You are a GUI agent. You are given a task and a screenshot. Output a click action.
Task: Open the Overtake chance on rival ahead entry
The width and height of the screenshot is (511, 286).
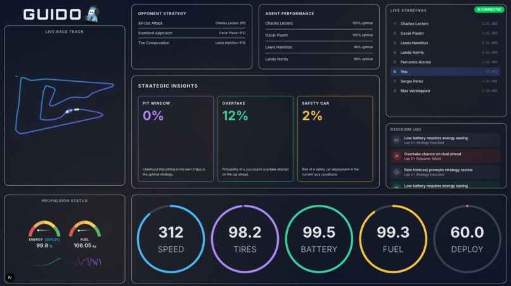445,156
